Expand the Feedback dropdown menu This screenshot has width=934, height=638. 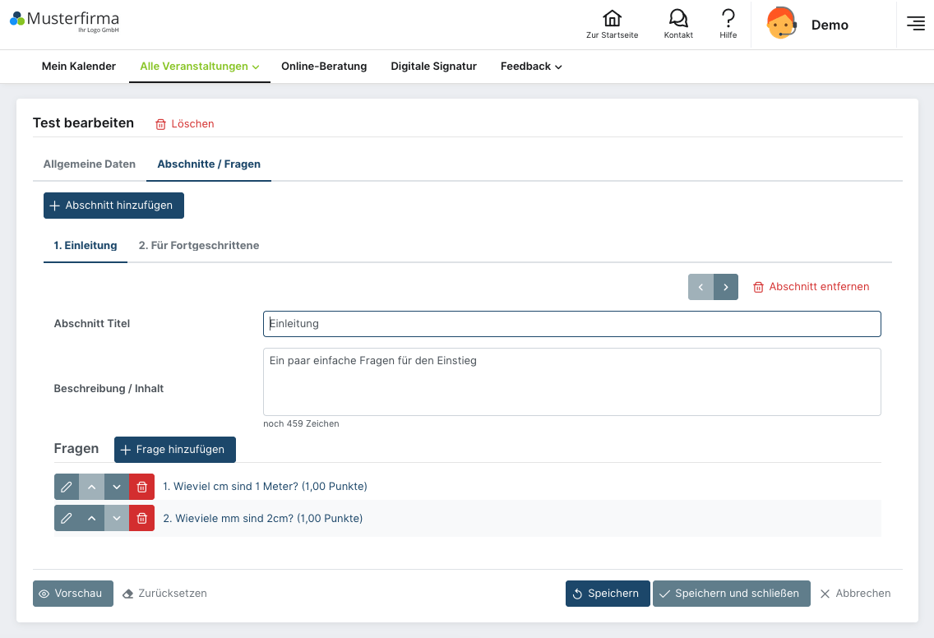tap(531, 67)
